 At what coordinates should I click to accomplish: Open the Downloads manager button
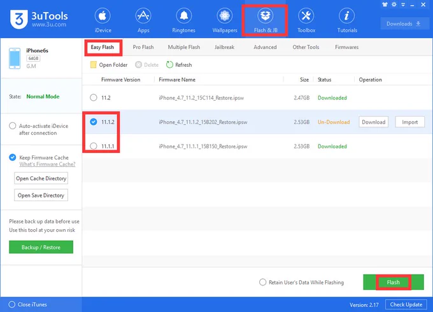click(404, 24)
